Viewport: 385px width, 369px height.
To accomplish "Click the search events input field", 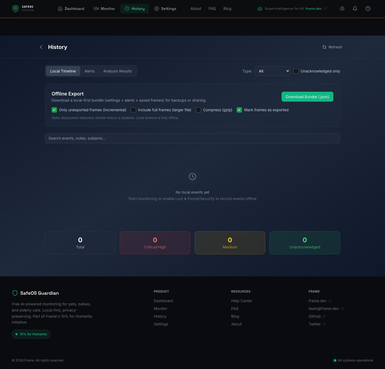I will click(192, 138).
